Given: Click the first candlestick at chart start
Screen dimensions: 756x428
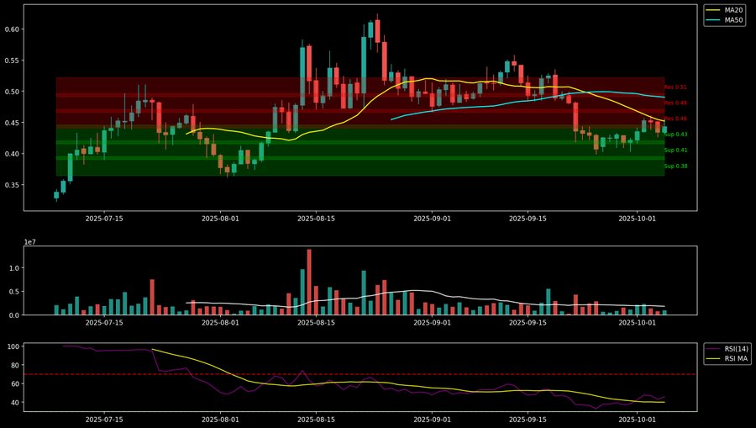Looking at the screenshot, I should [x=56, y=194].
